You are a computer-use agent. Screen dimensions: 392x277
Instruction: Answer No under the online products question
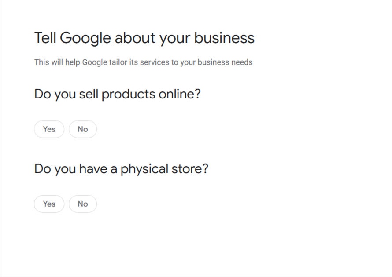[x=83, y=129]
